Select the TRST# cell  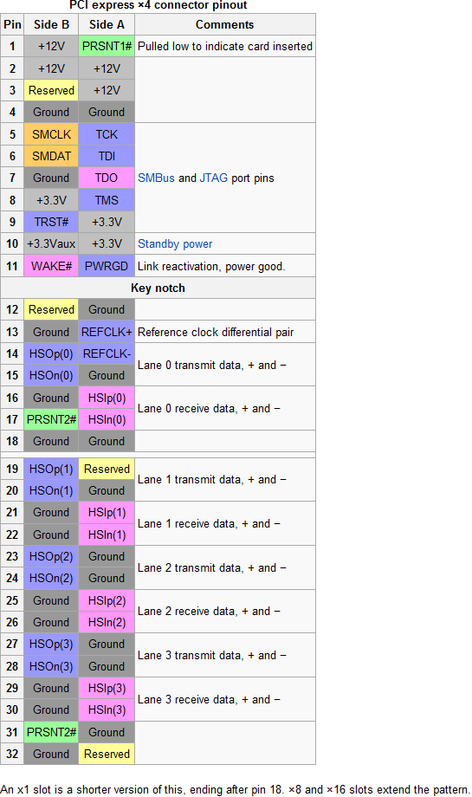(51, 222)
